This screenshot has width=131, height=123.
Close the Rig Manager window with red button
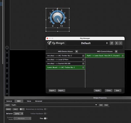point(47,38)
